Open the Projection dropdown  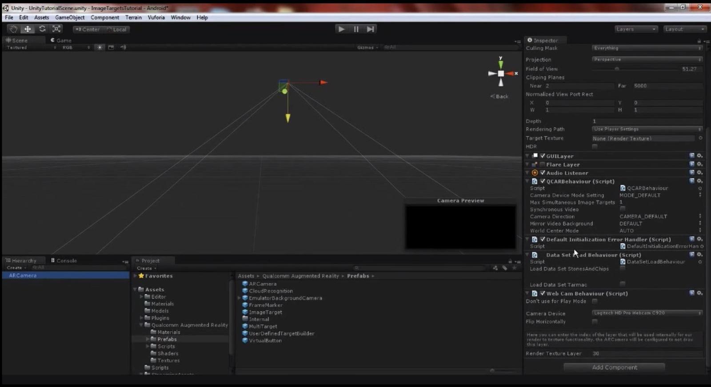coord(647,59)
